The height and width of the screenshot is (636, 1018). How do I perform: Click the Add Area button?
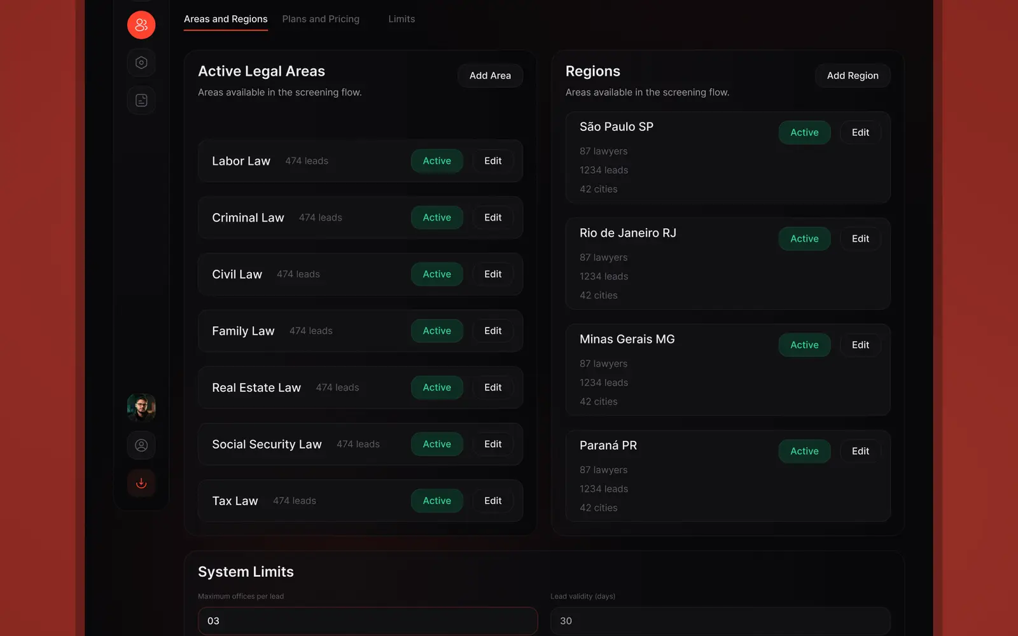coord(490,76)
